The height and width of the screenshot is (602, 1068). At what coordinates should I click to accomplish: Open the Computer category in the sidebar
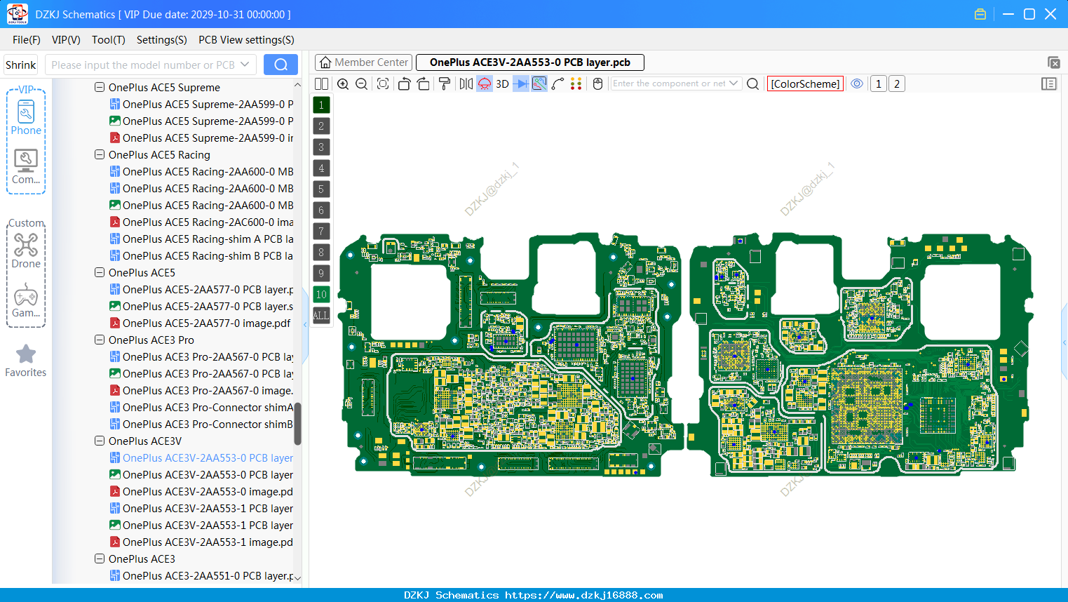coord(26,167)
